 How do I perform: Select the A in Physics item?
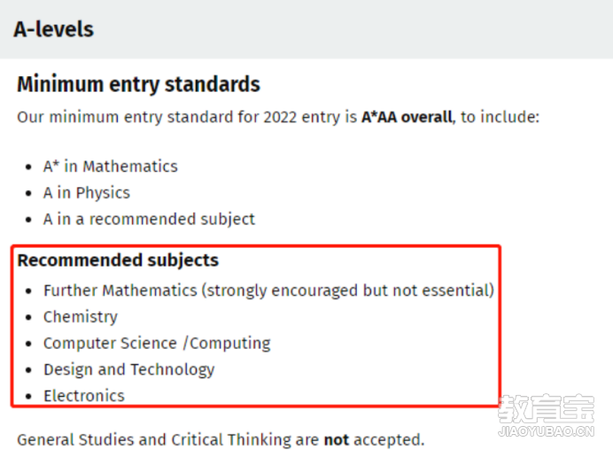click(87, 193)
